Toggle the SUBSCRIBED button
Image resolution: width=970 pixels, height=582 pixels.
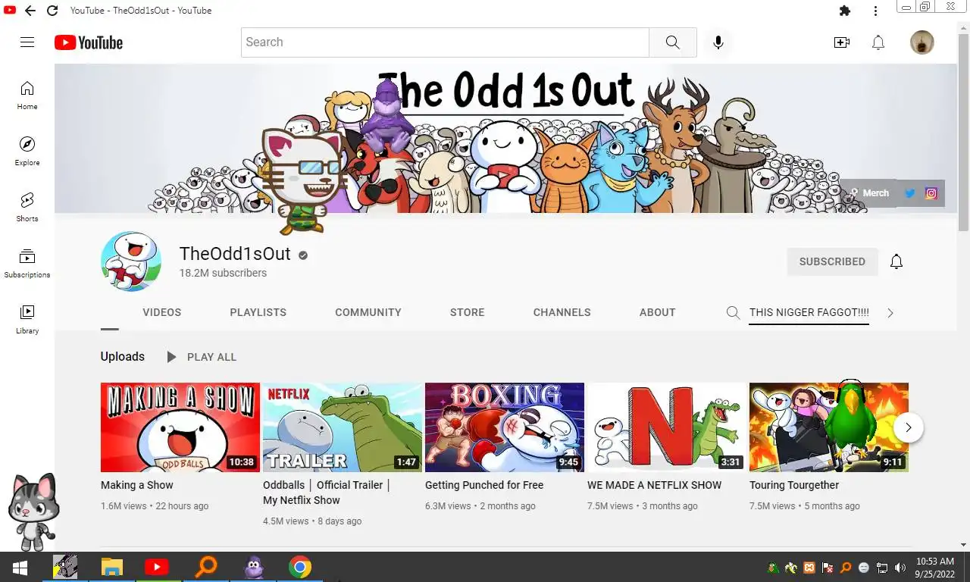point(832,261)
